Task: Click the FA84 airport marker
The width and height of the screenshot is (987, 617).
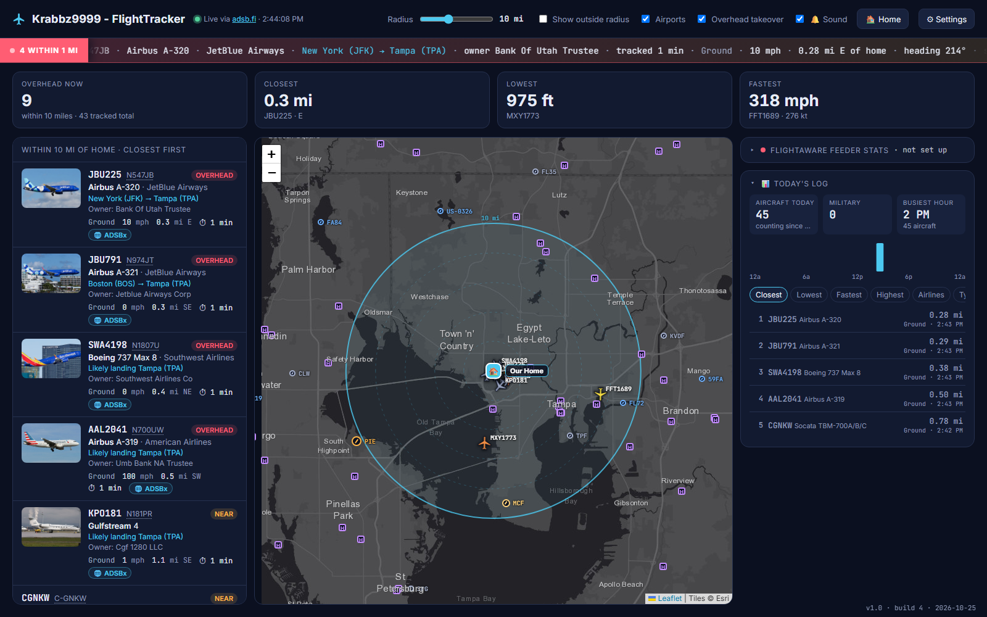Action: [321, 222]
